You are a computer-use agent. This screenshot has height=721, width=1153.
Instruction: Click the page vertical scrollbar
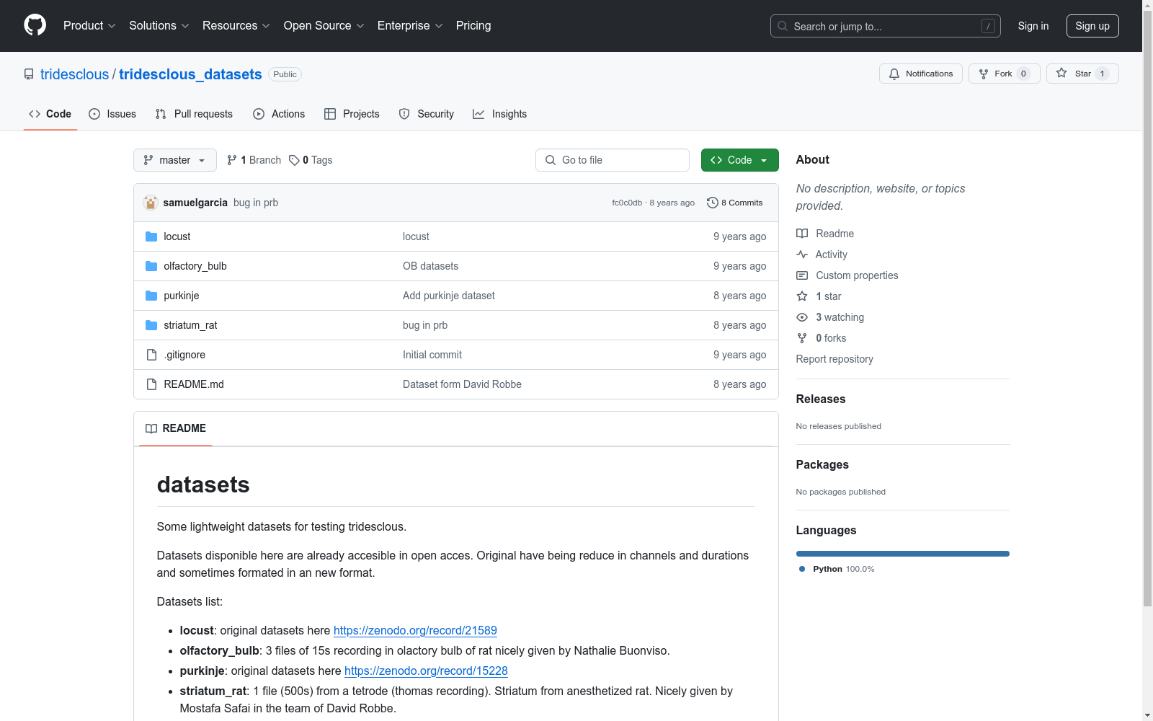point(1148,310)
